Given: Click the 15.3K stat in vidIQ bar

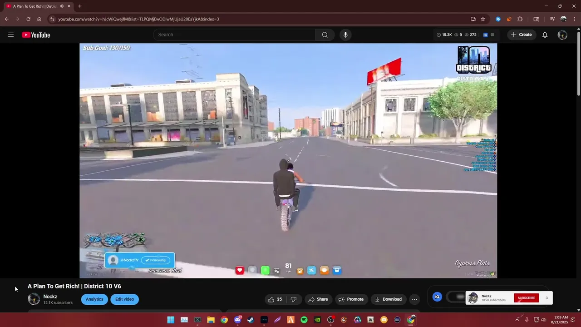Looking at the screenshot, I should click(444, 35).
